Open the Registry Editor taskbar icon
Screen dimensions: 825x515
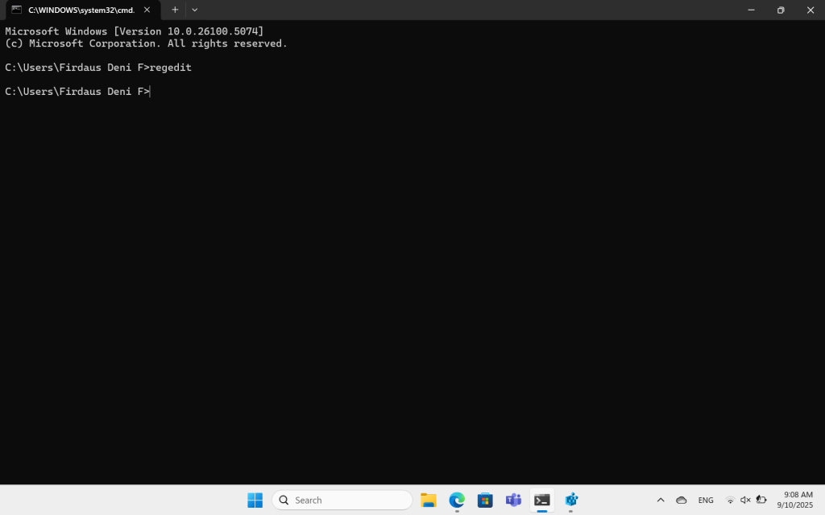(571, 501)
